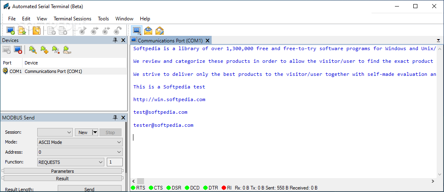
Task: Open the Session dropdown
Action: click(55, 132)
